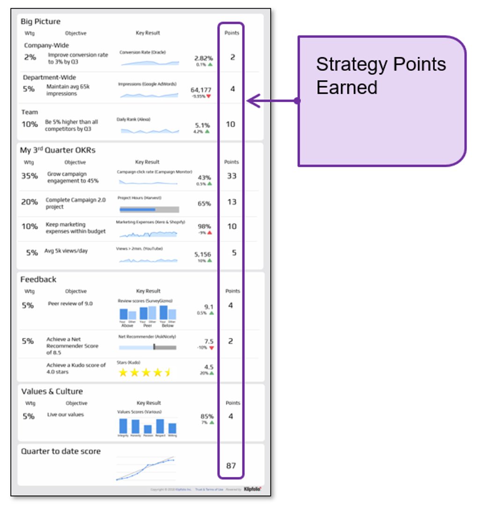Viewport: 478px width, 506px height.
Task: Click the Kudo star rating icons
Action: point(145,373)
